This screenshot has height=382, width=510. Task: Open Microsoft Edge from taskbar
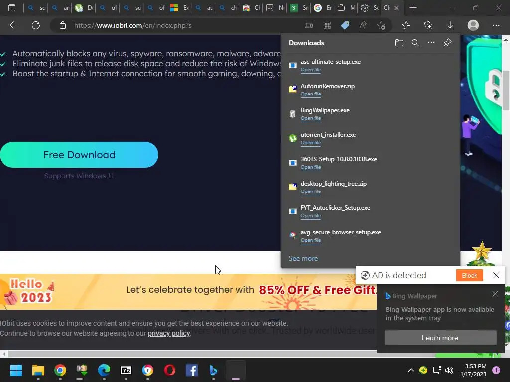[x=104, y=370]
